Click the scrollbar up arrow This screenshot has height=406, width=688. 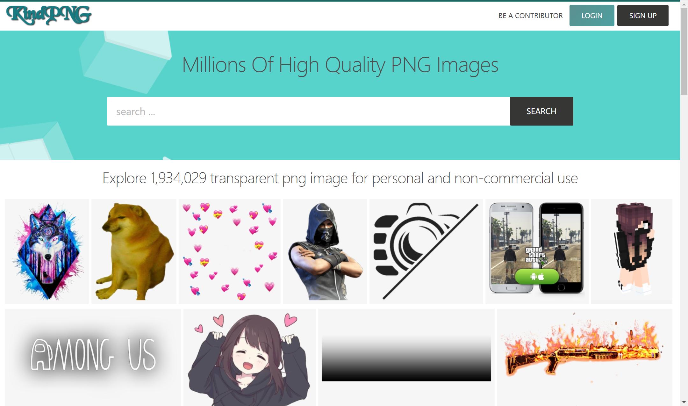pyautogui.click(x=684, y=4)
